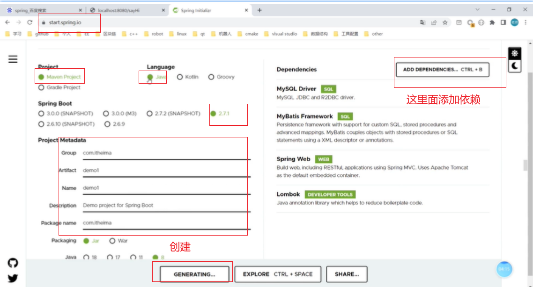Select Spring Boot version 2.6.9
Image resolution: width=533 pixels, height=287 pixels.
[108, 124]
